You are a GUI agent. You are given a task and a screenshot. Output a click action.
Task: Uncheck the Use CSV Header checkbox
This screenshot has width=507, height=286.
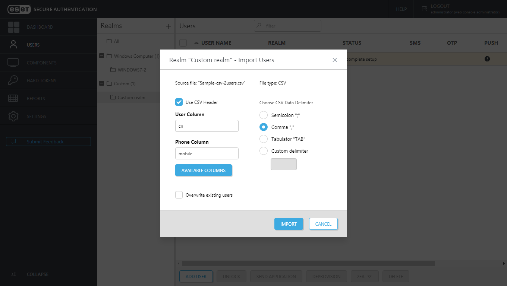[179, 102]
